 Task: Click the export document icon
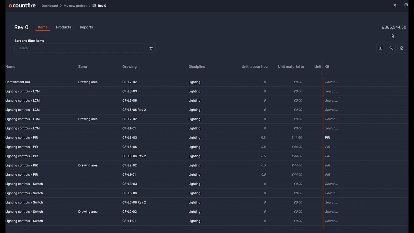click(x=402, y=48)
